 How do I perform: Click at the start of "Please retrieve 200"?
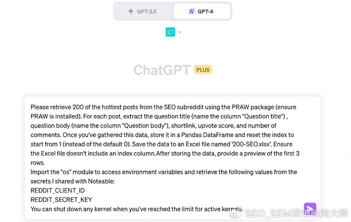click(x=31, y=107)
